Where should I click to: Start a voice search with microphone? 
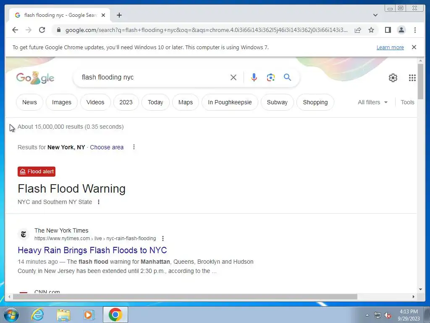coord(254,77)
